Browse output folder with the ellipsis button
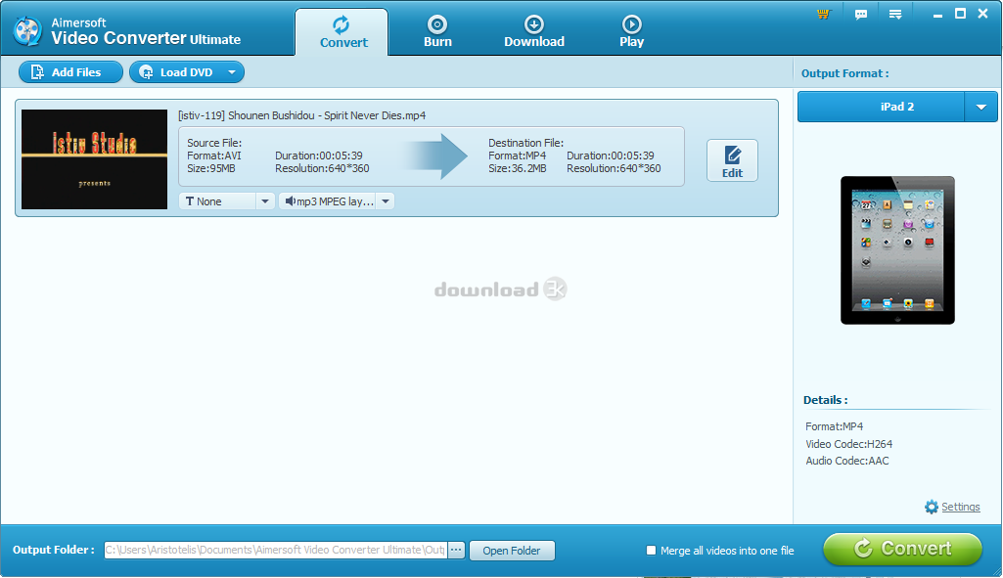 tap(455, 550)
